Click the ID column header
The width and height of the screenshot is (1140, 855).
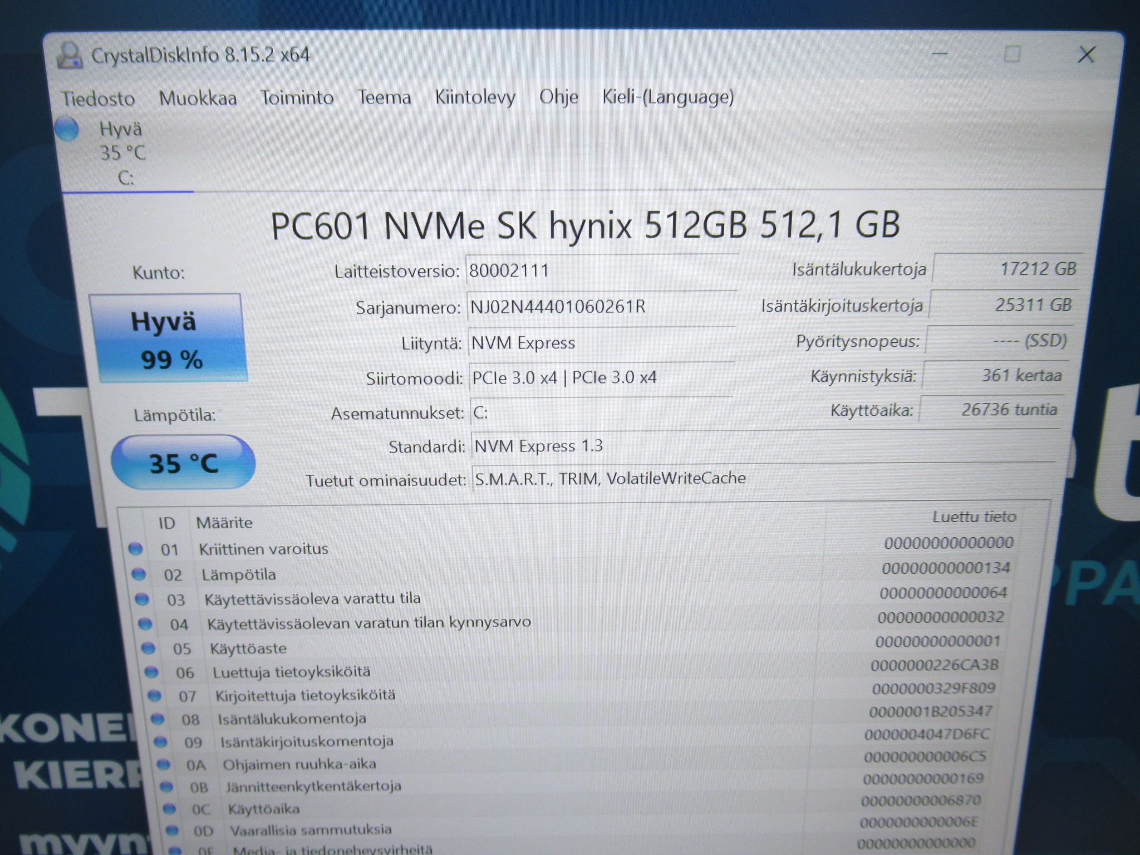pyautogui.click(x=166, y=523)
